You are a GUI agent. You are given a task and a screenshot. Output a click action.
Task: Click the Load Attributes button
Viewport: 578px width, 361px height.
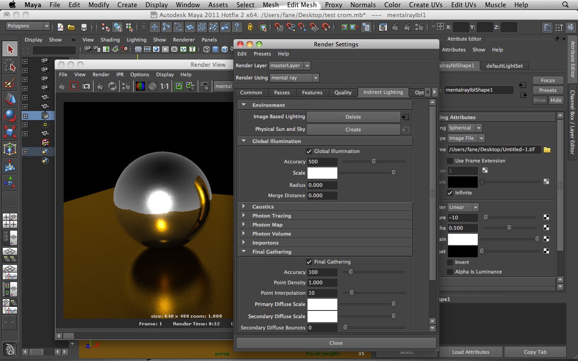point(471,352)
